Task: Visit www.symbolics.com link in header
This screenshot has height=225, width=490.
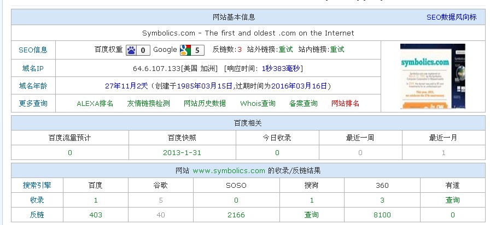Action: pos(229,170)
